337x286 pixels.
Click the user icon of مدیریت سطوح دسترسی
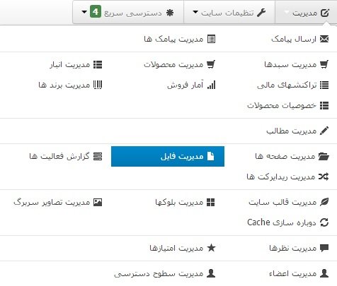click(211, 273)
